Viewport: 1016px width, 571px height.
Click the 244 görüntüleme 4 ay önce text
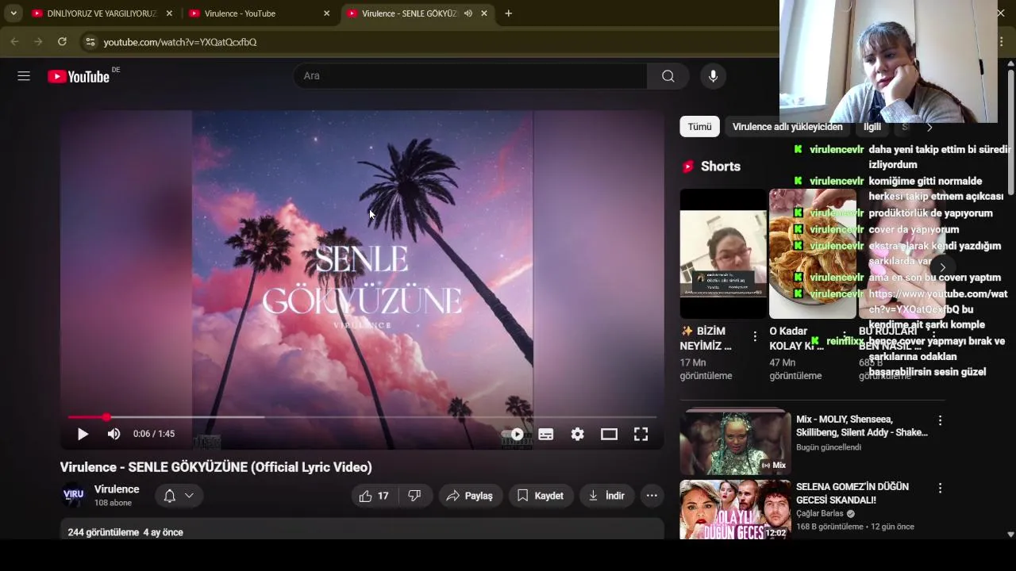[x=125, y=532]
